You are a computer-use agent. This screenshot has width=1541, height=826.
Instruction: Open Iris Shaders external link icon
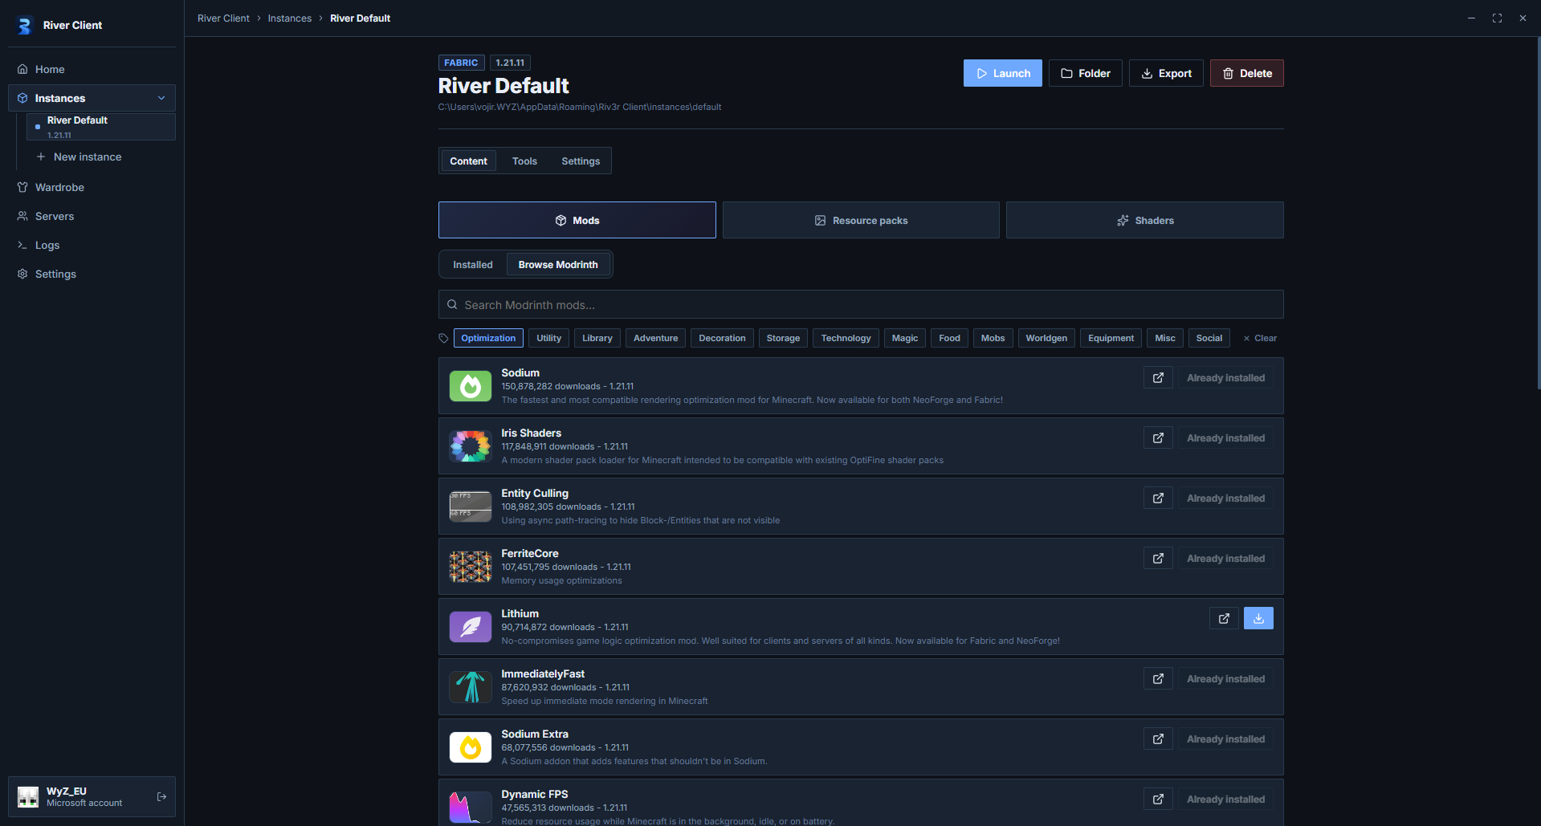[1158, 437]
